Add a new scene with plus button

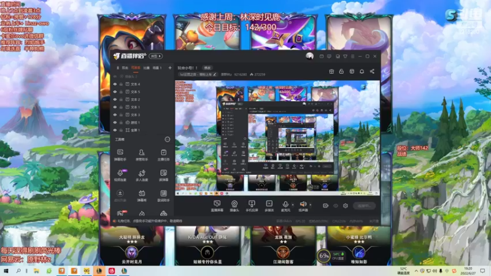[x=170, y=68]
